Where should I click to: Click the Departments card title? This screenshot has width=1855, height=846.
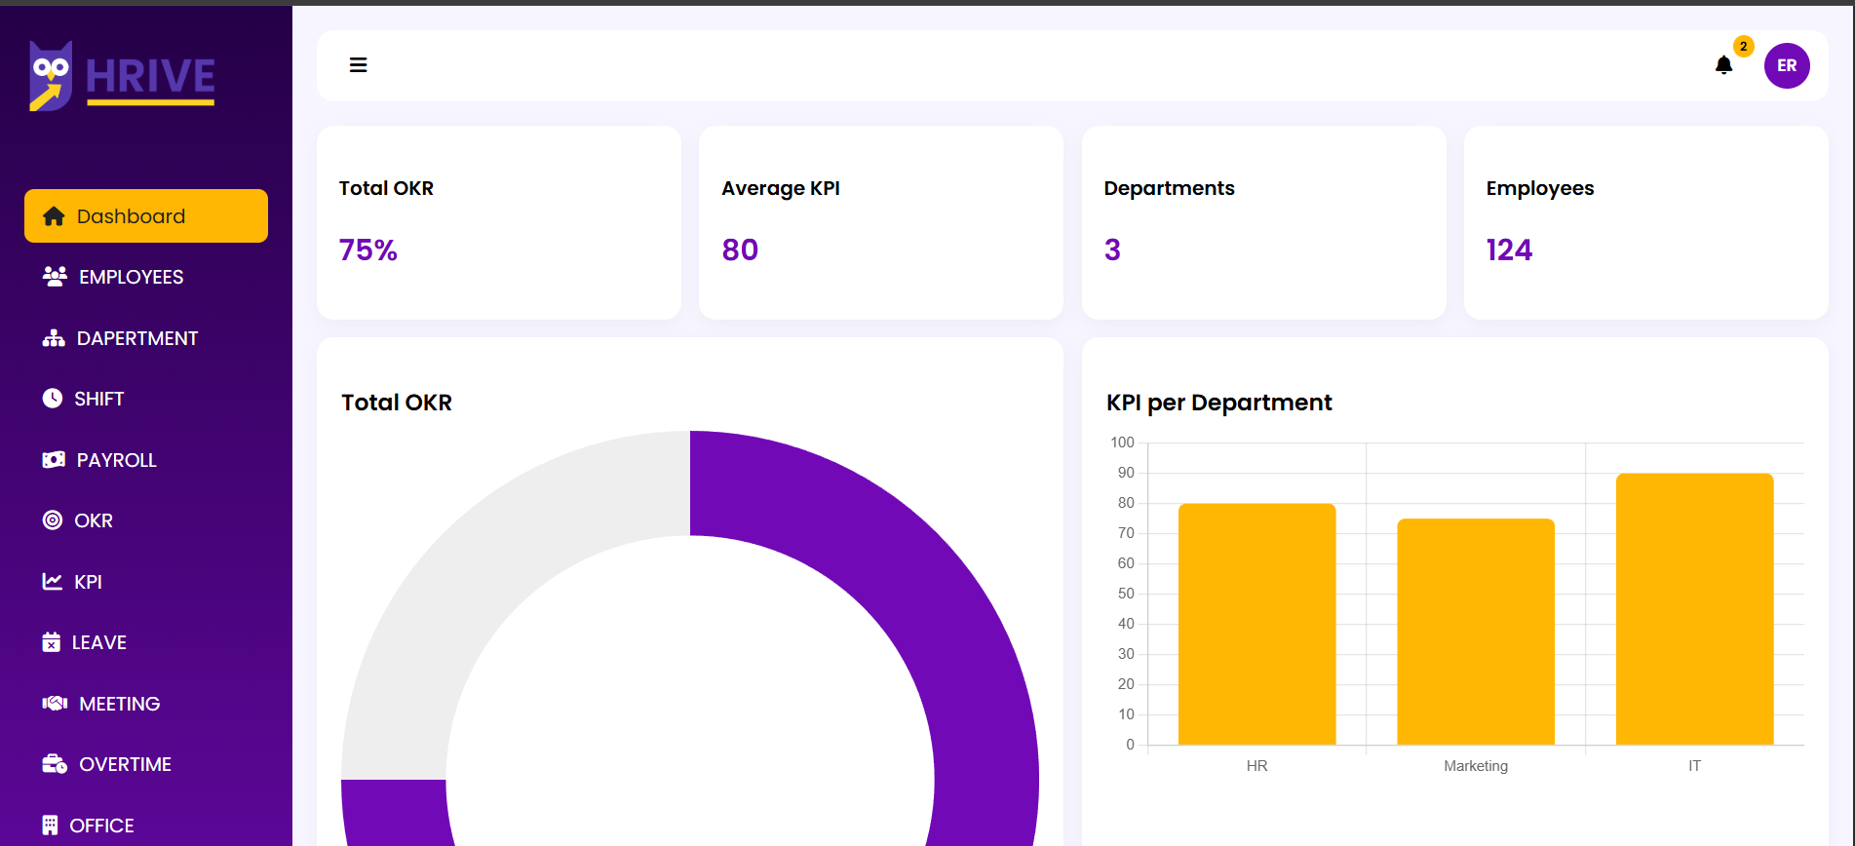pos(1169,188)
